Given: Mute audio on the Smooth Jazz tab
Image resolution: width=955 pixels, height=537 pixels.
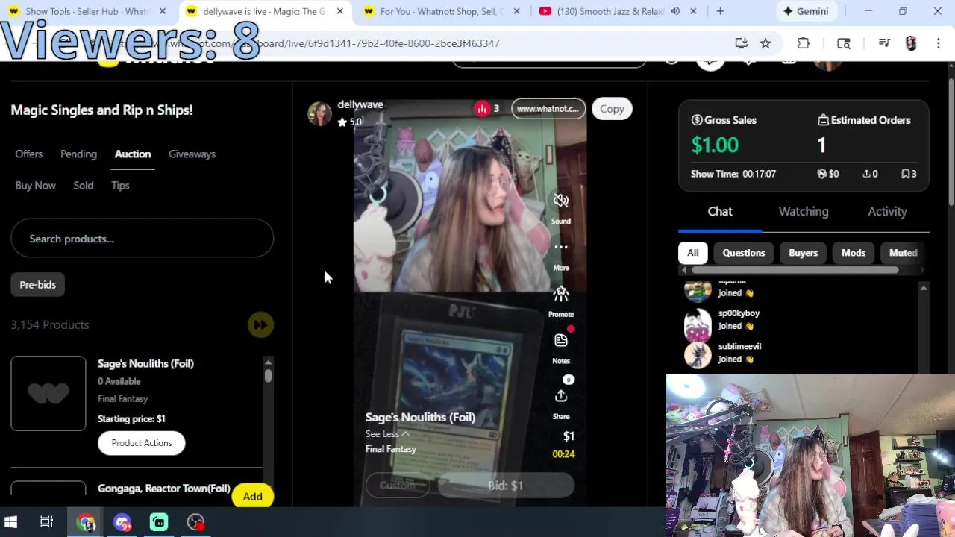Looking at the screenshot, I should tap(675, 11).
